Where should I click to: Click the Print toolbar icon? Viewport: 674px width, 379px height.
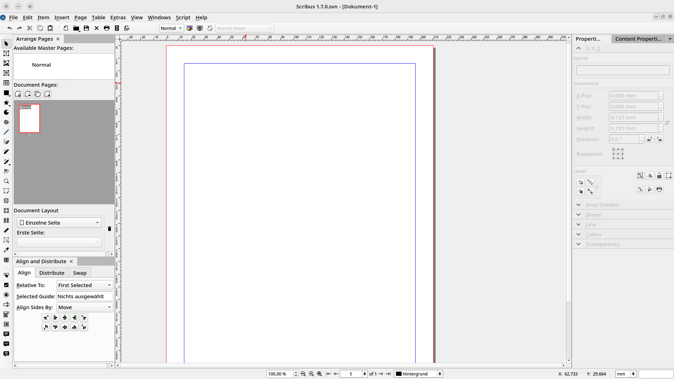click(x=107, y=28)
